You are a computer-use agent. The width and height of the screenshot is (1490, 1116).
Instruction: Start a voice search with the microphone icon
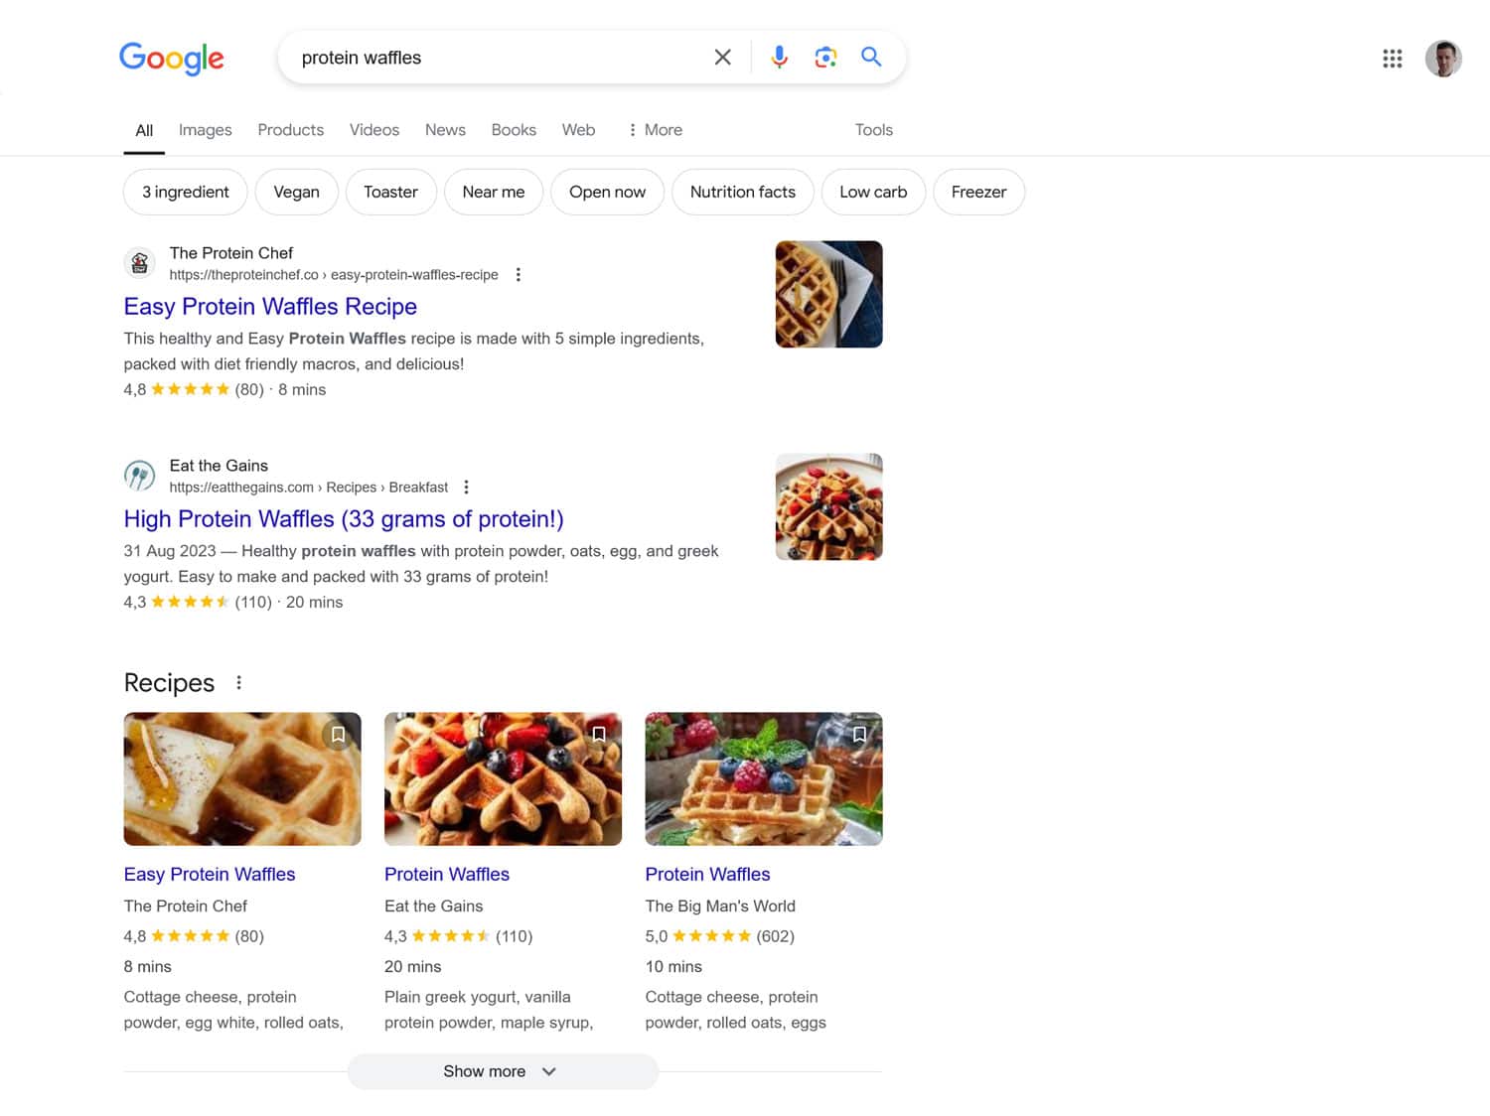pyautogui.click(x=779, y=57)
